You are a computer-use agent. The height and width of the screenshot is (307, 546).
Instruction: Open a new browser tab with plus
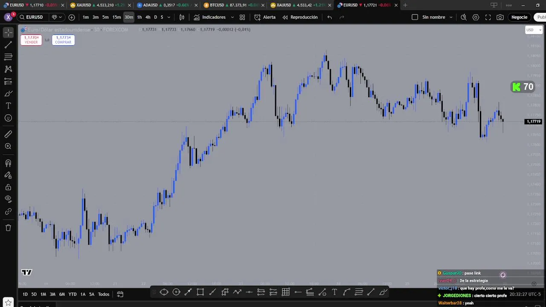[405, 5]
